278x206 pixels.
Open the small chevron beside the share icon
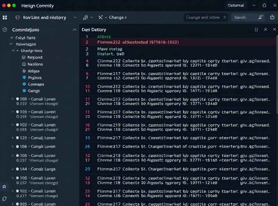click(92, 17)
